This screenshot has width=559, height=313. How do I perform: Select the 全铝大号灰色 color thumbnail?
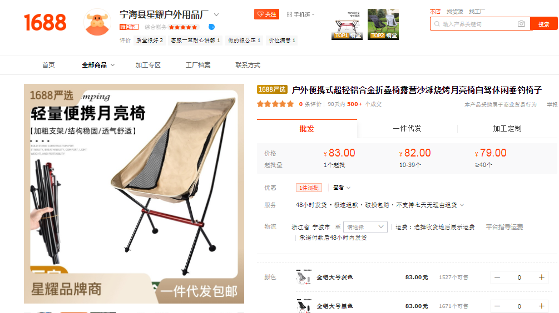pyautogui.click(x=303, y=277)
